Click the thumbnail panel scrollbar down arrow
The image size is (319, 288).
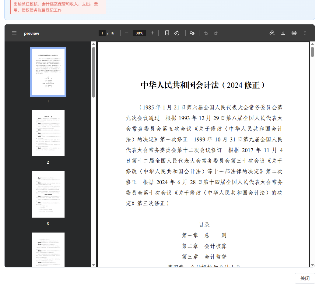pos(93,265)
